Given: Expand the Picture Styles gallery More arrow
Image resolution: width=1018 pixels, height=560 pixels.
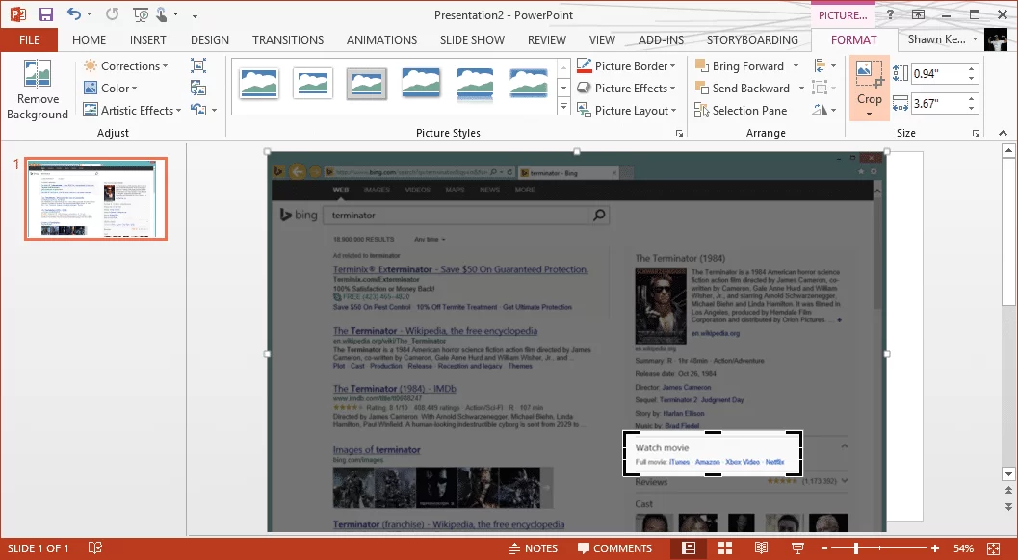Looking at the screenshot, I should coord(563,107).
